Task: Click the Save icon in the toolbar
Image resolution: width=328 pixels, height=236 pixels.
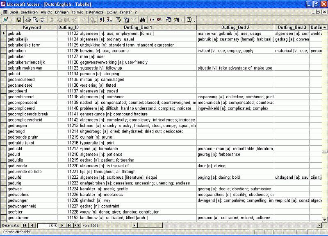Action: 19,20
